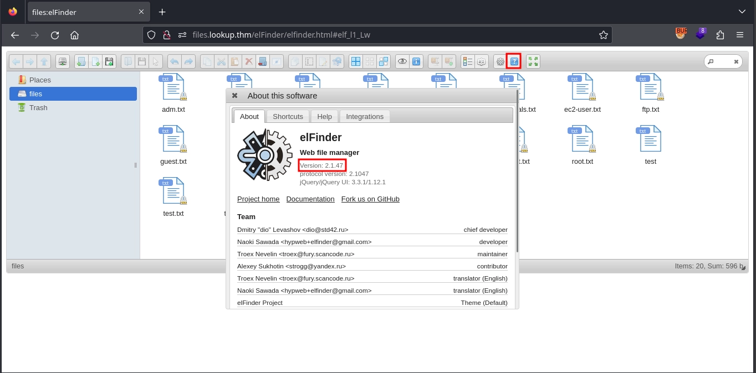This screenshot has width=756, height=373.
Task: Select Trash in the navigation tree
Action: (x=38, y=107)
